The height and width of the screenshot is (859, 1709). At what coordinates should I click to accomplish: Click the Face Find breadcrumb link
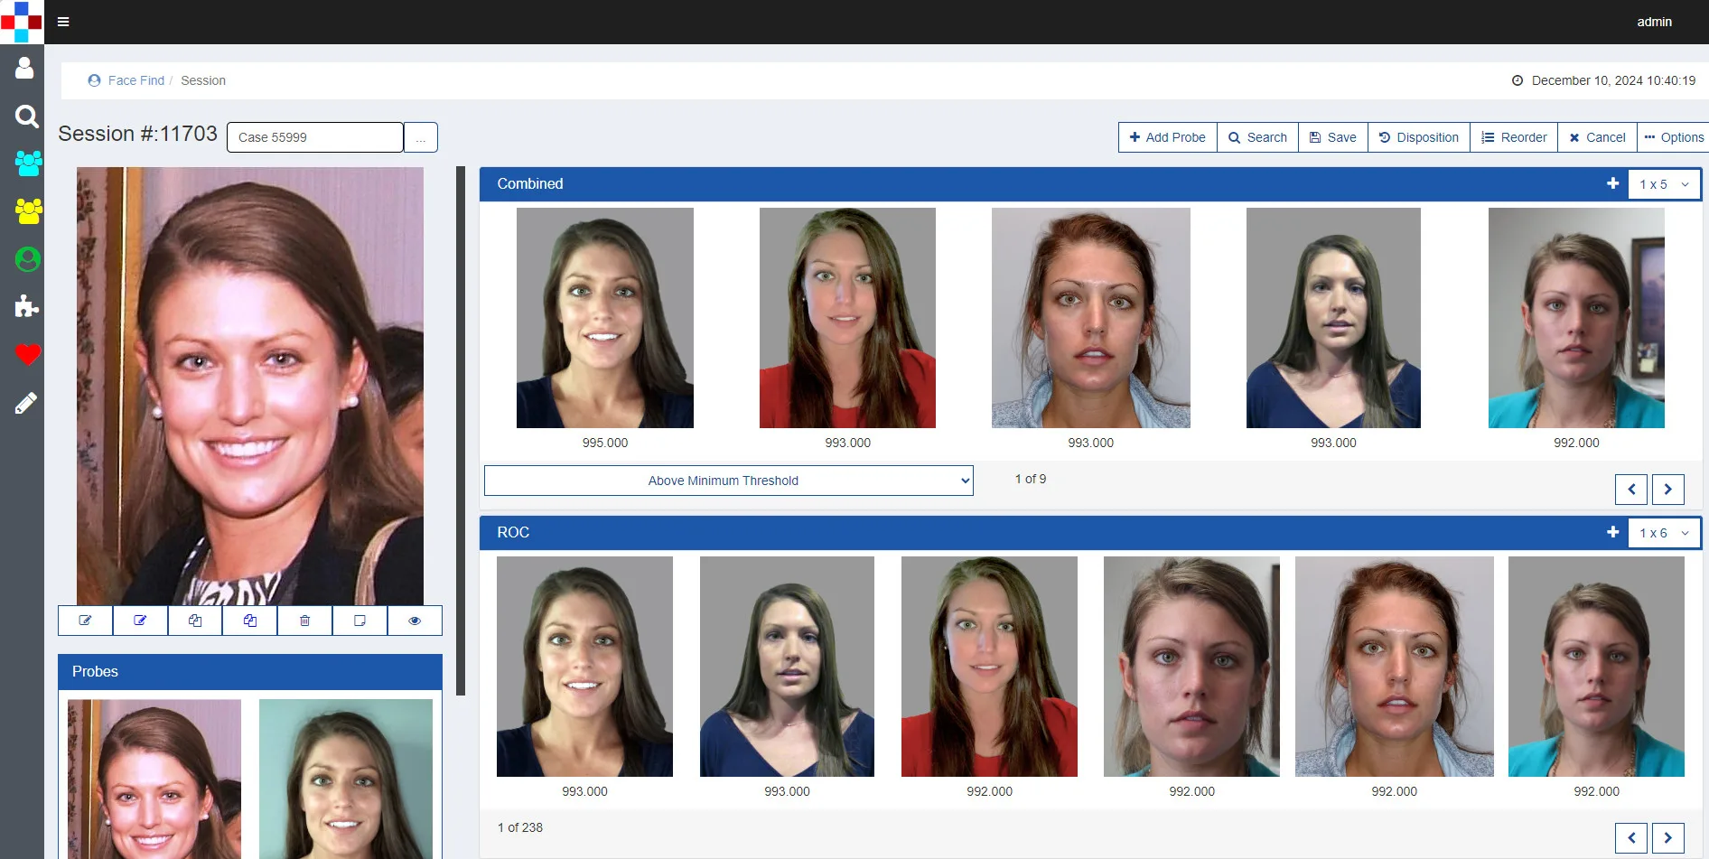135,80
